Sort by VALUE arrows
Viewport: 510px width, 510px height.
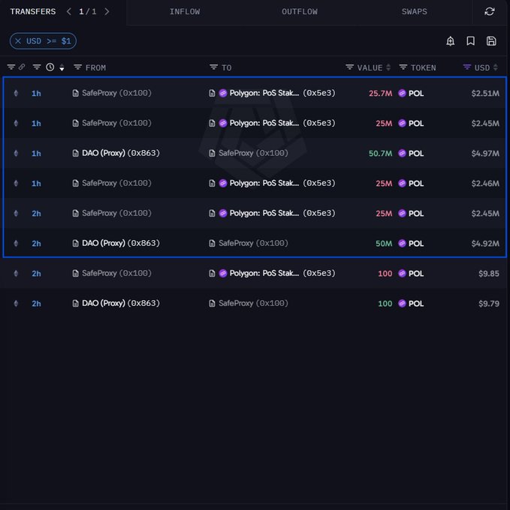point(388,67)
